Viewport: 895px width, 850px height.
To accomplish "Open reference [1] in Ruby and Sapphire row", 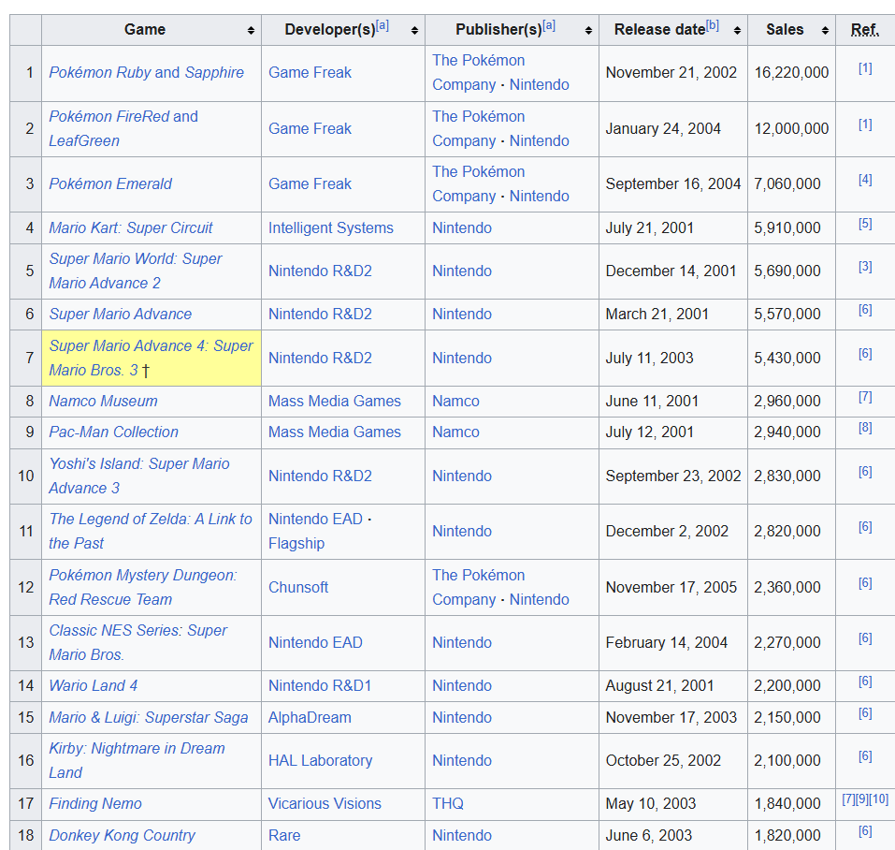I will coord(865,68).
